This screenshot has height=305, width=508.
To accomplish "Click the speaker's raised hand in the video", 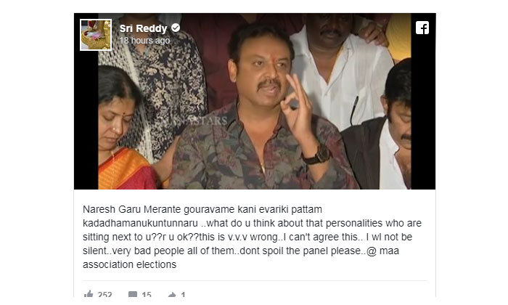I will (x=297, y=107).
